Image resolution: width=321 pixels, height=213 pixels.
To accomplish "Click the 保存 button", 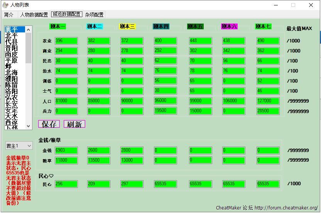I will (49, 124).
